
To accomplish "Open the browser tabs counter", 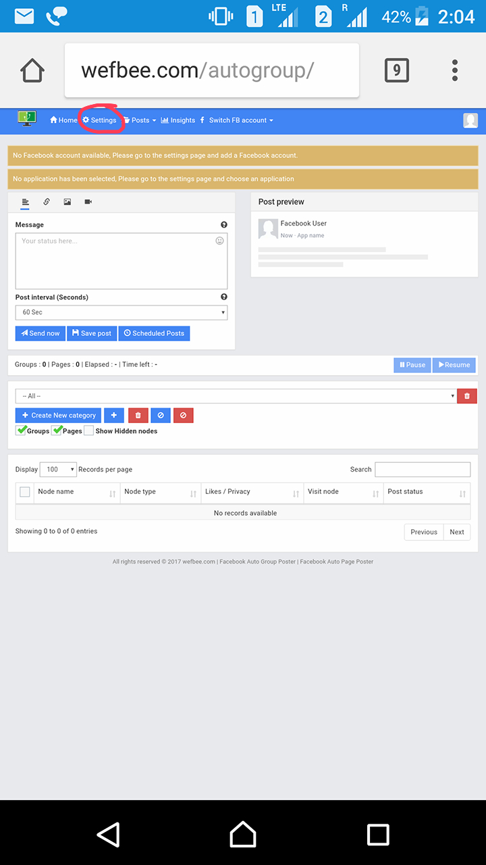I will (x=396, y=70).
